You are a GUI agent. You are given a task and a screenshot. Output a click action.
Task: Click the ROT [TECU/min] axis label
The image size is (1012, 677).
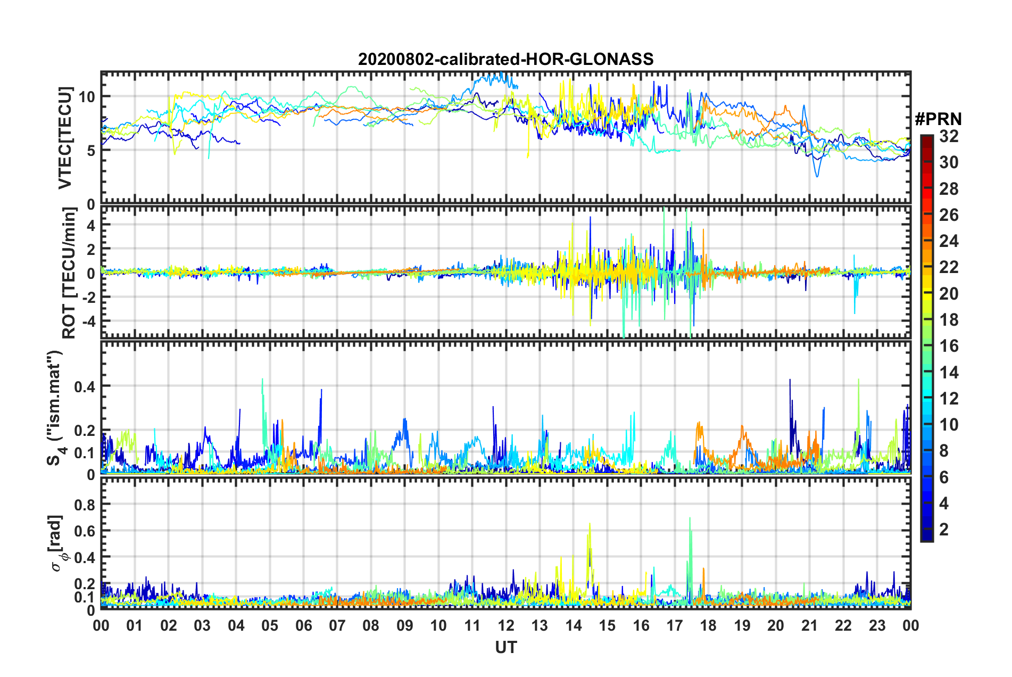[x=69, y=273]
